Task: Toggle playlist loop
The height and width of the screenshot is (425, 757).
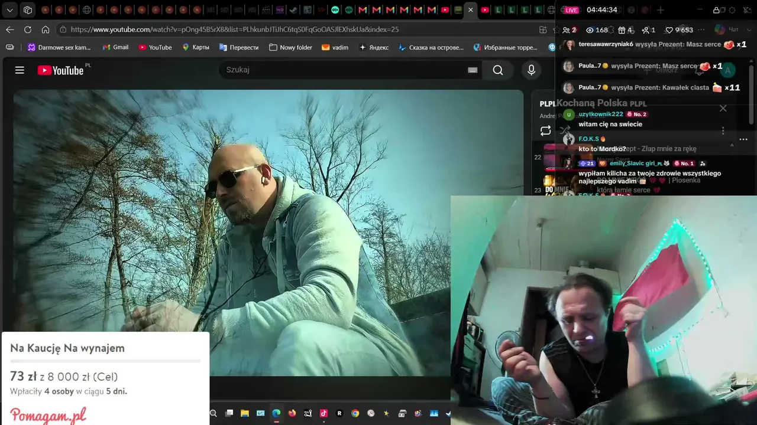Action: [545, 130]
